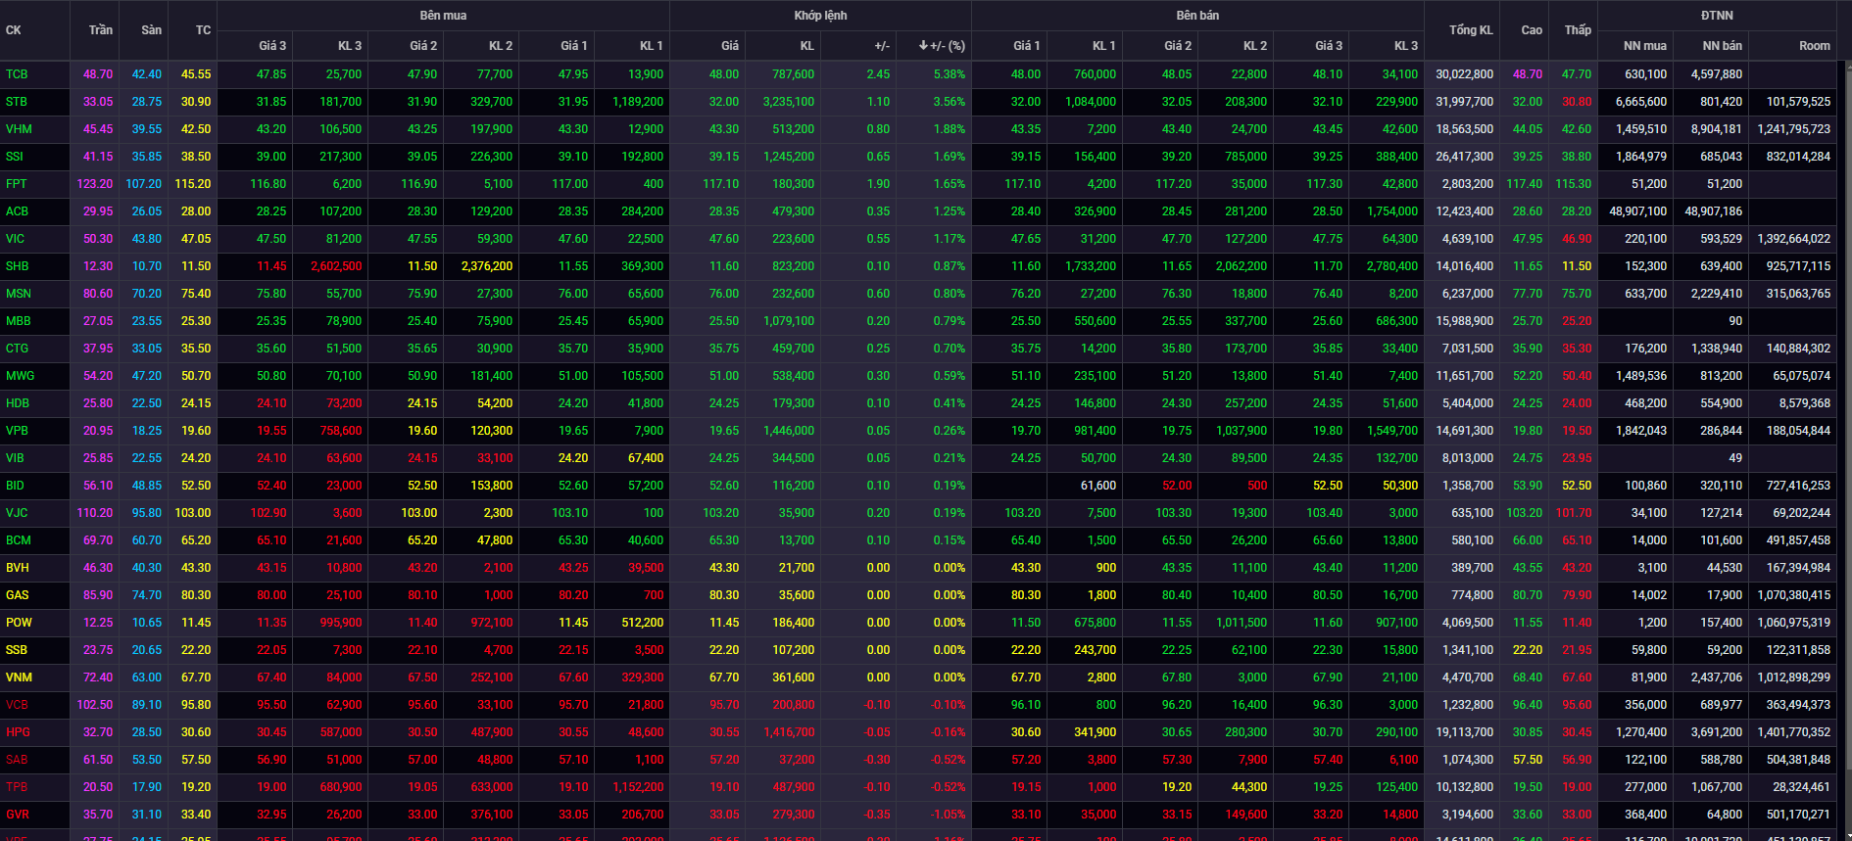1852x841 pixels.
Task: Open the MWG ticker symbol
Action: click(20, 376)
